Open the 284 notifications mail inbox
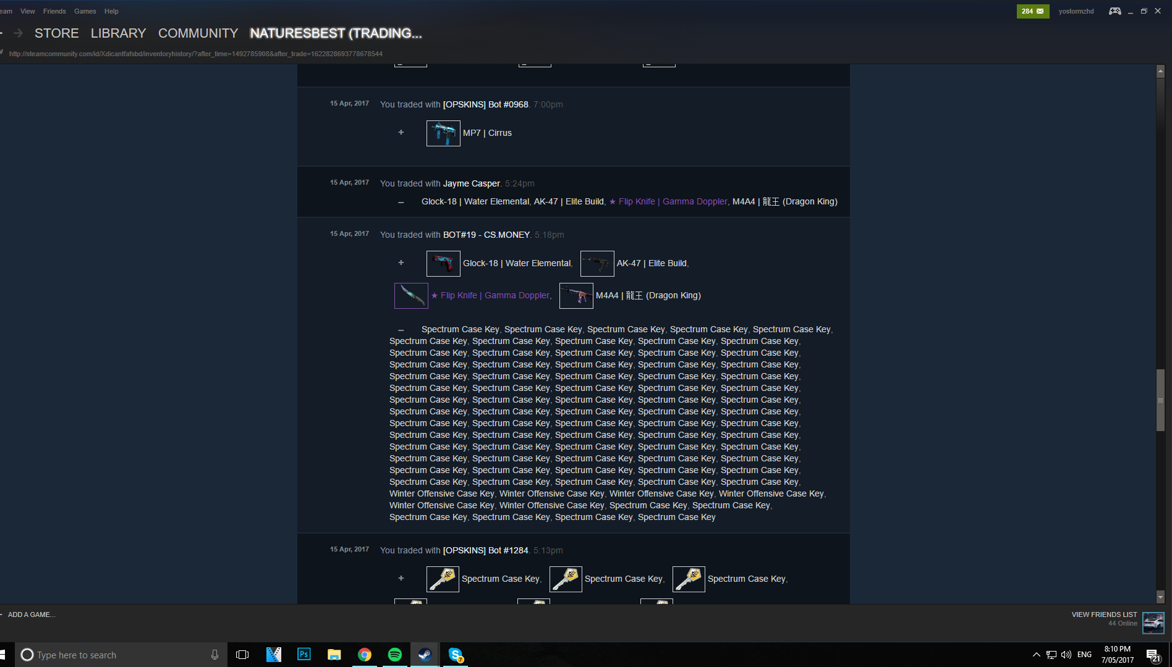Screen dimensions: 1172x667 1032,11
